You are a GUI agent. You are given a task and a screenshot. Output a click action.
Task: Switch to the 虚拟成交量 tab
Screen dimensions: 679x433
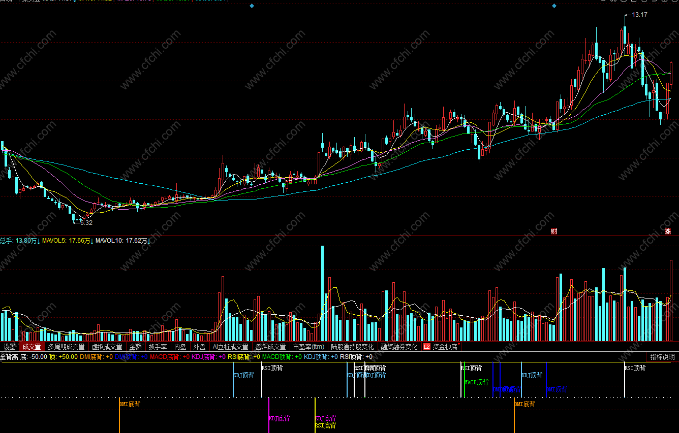[107, 347]
